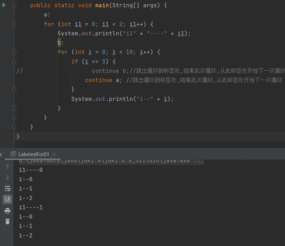The width and height of the screenshot is (285, 246).
Task: Click println "i1" statement line
Action: 124,34
